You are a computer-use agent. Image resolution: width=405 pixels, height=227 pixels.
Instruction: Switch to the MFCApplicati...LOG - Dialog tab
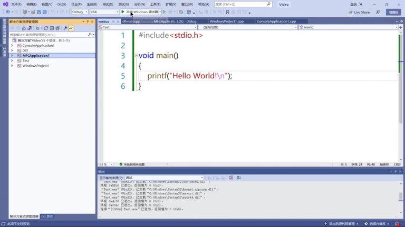175,22
